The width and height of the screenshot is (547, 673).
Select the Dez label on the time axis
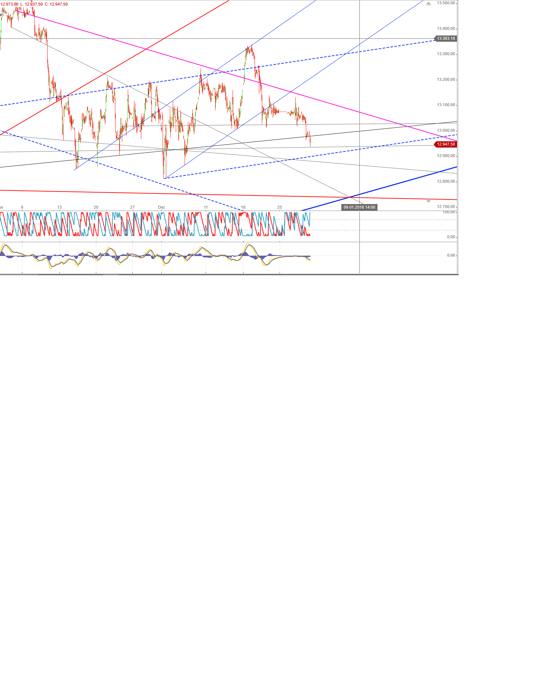pos(162,207)
